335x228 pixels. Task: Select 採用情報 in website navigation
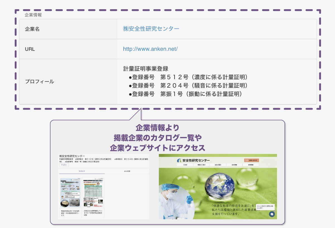(x=250, y=165)
